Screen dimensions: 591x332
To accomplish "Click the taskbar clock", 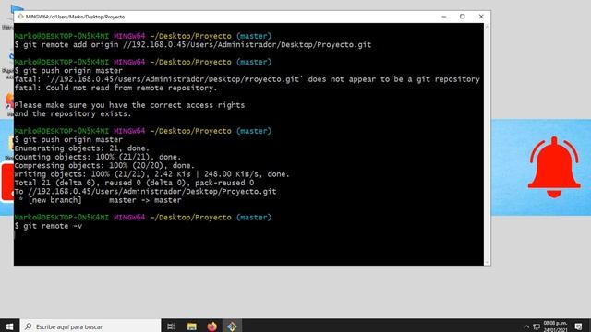I will pyautogui.click(x=556, y=326).
